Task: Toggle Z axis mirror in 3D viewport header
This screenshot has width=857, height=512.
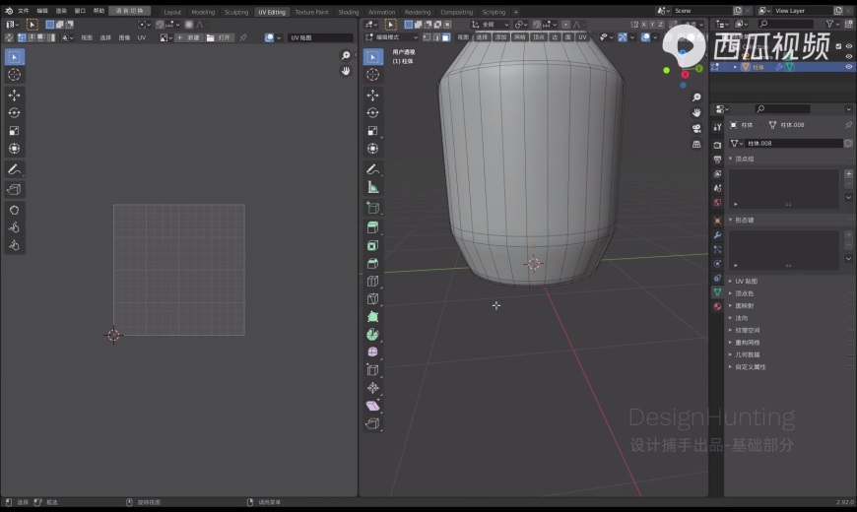Action: [x=661, y=24]
